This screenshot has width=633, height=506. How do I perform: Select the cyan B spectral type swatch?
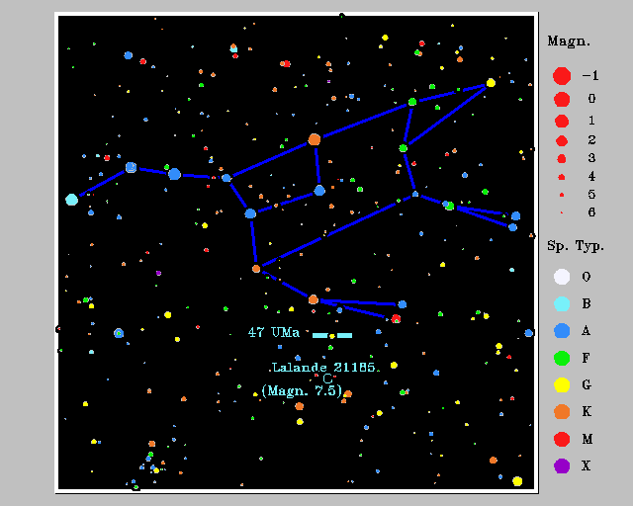(562, 303)
